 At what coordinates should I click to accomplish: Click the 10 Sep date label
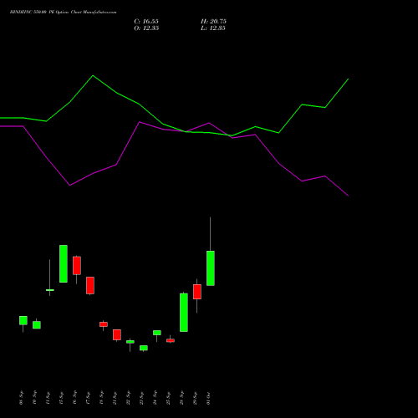(35, 398)
